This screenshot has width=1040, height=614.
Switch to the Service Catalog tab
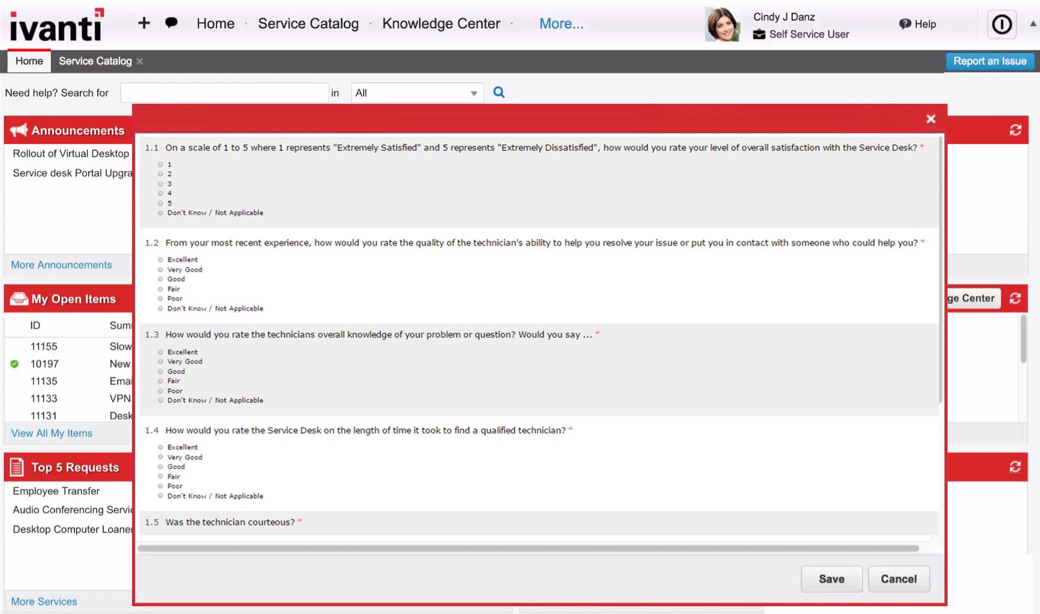pyautogui.click(x=95, y=61)
